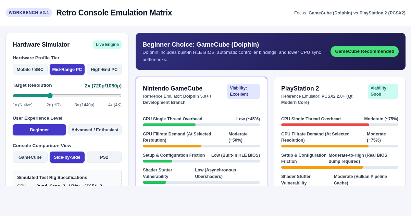Click the GameCube GPU Fillrate Demand bar
Image resolution: width=411 pixels, height=216 pixels.
pos(201,146)
